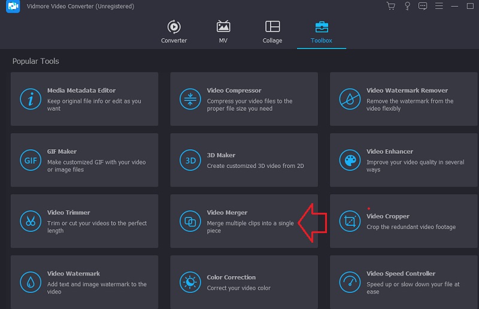Click the key register icon
Screen dimensions: 479x309
[407, 7]
